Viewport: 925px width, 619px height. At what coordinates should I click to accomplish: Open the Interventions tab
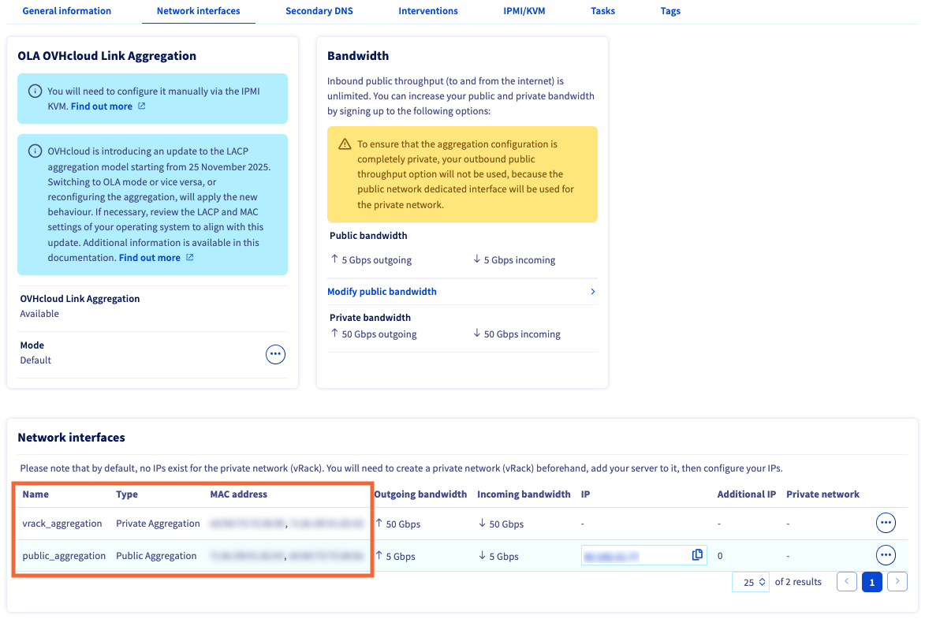tap(427, 10)
